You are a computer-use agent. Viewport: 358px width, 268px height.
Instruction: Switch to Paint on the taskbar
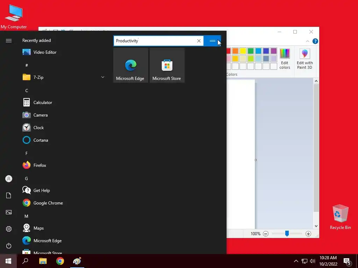[77, 261]
